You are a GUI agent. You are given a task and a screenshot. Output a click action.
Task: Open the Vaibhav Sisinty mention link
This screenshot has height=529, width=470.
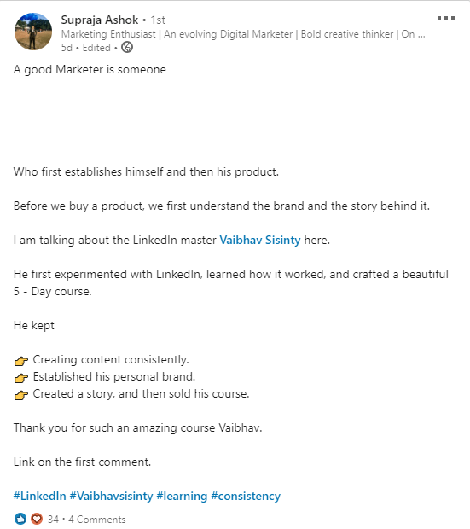(260, 240)
